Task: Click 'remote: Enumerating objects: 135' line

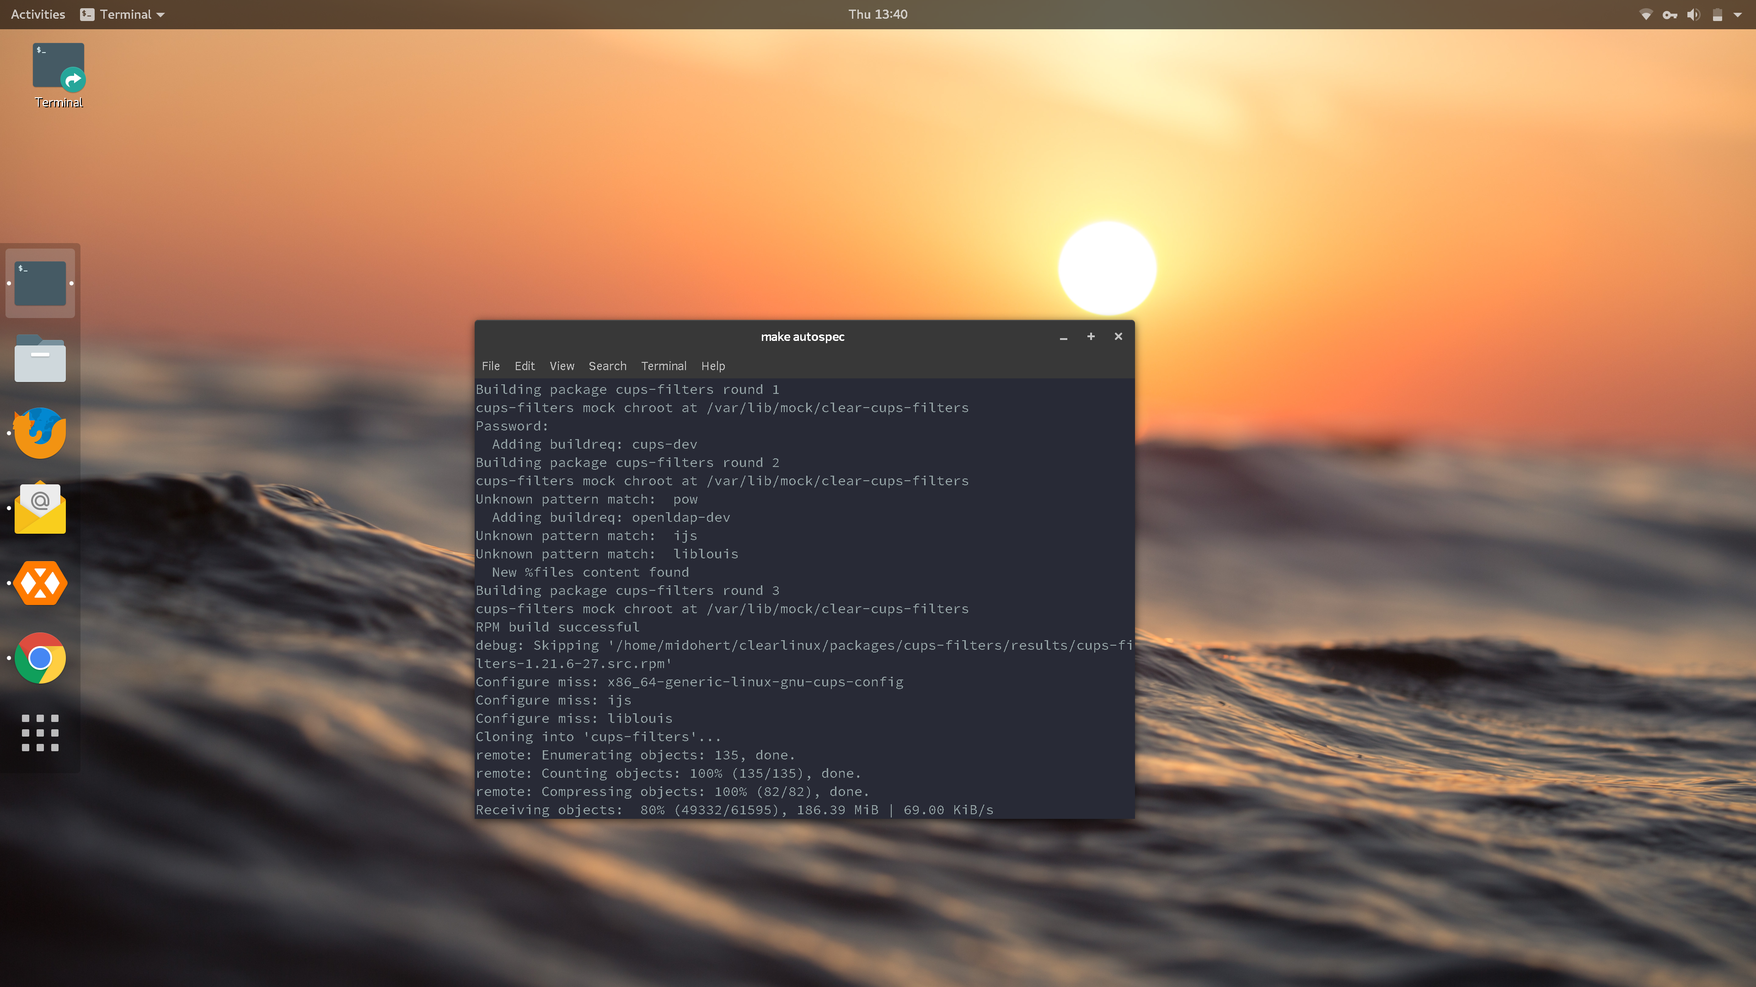Action: (x=635, y=755)
